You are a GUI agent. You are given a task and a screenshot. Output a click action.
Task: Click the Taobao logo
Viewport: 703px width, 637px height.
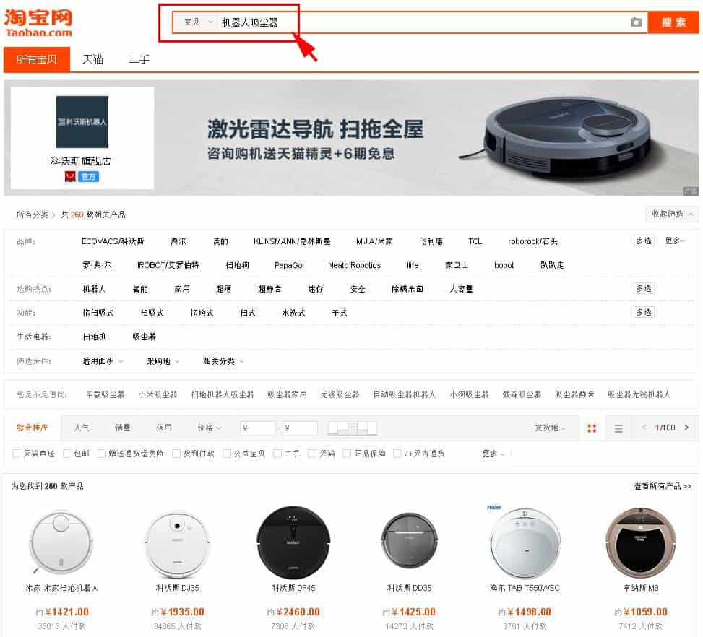[38, 22]
